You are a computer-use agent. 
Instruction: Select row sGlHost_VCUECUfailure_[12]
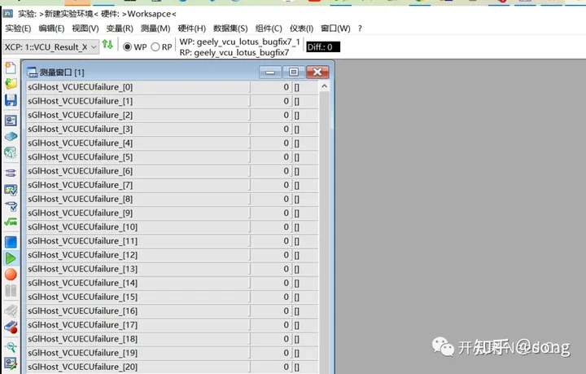point(173,255)
